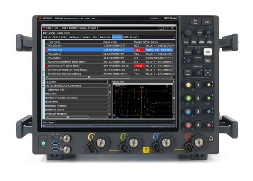The height and width of the screenshot is (181, 253).
Task: Select the VIL.DQ(AC) test row
Action: (x=109, y=54)
